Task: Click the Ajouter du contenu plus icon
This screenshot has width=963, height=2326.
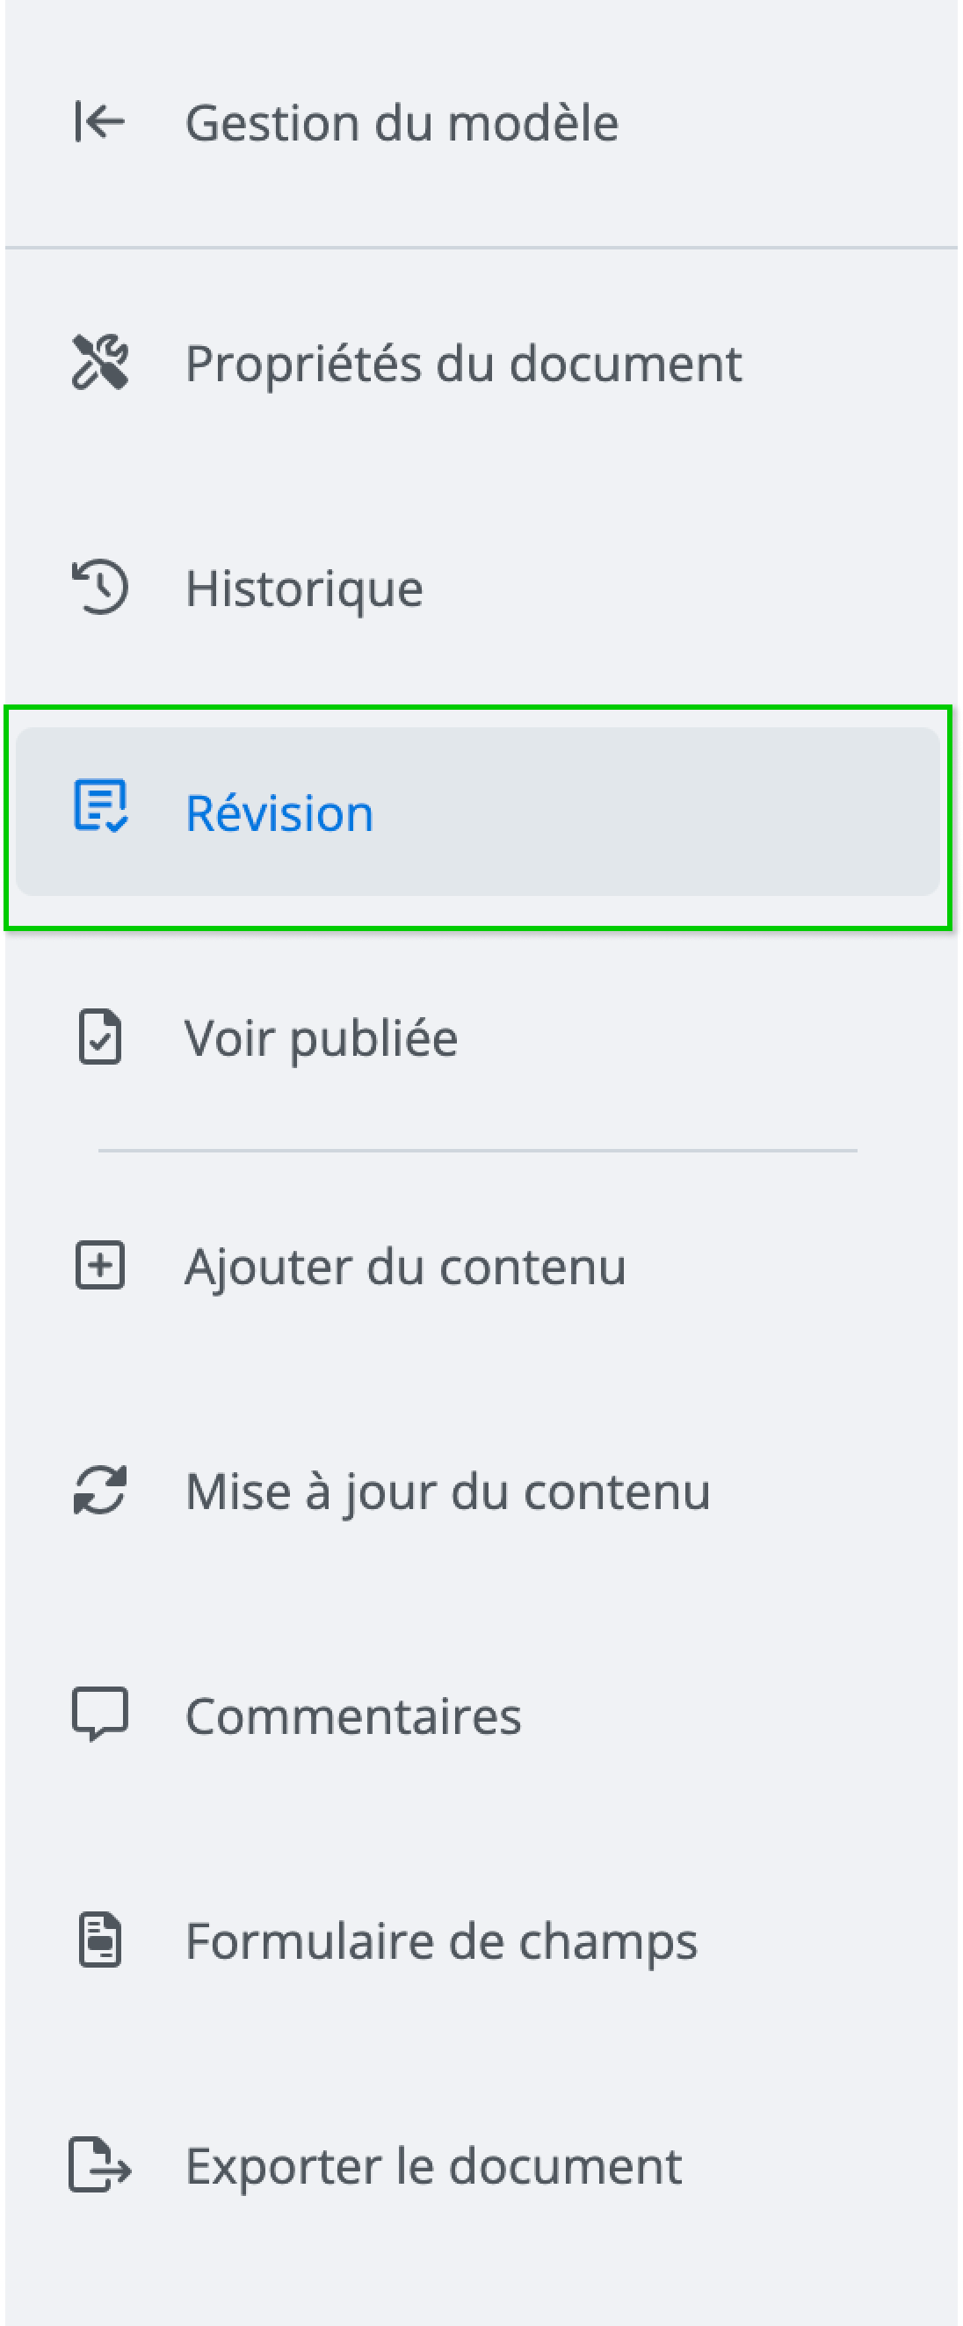Action: click(99, 1265)
